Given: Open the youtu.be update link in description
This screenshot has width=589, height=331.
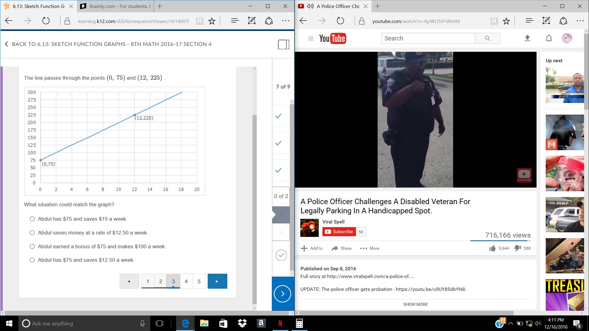Looking at the screenshot, I should [430, 289].
